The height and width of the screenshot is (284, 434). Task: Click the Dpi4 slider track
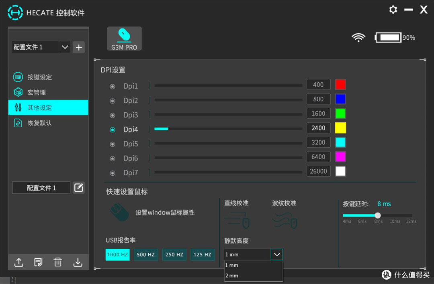(228, 129)
